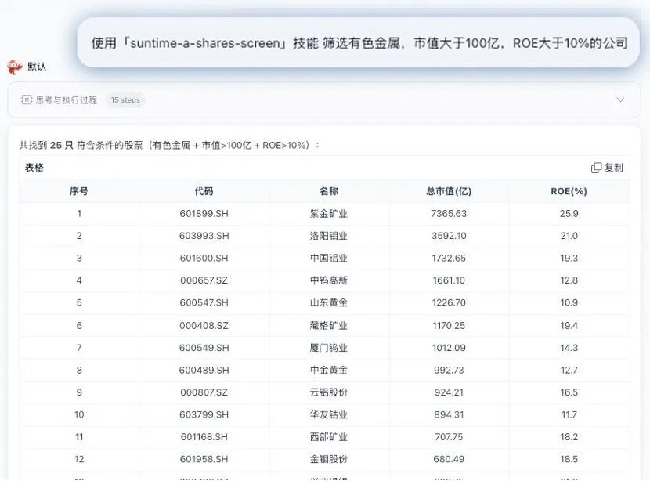Click market value 1732.65
Viewport: 650px width, 481px height.
tap(449, 258)
